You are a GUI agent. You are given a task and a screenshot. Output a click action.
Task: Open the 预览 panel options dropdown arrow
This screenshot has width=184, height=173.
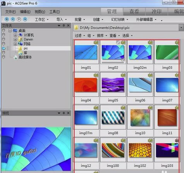click(59, 113)
